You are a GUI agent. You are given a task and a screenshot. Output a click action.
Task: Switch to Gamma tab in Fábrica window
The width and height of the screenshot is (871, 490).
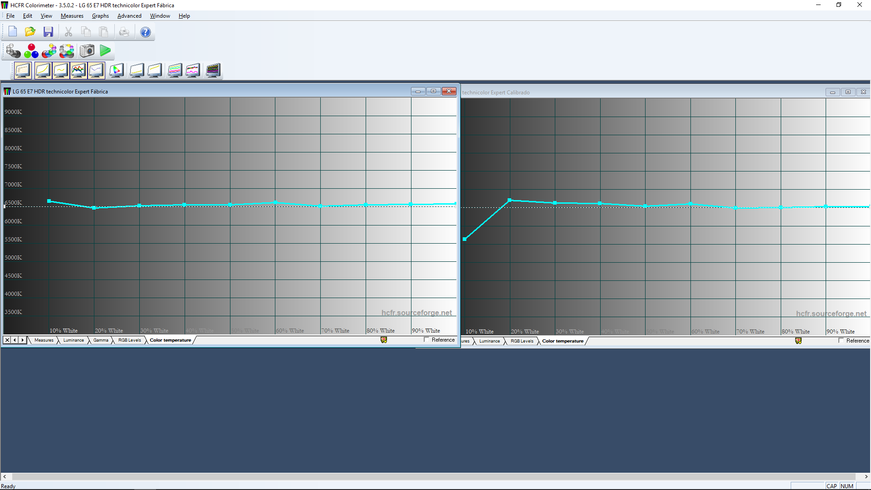[101, 340]
